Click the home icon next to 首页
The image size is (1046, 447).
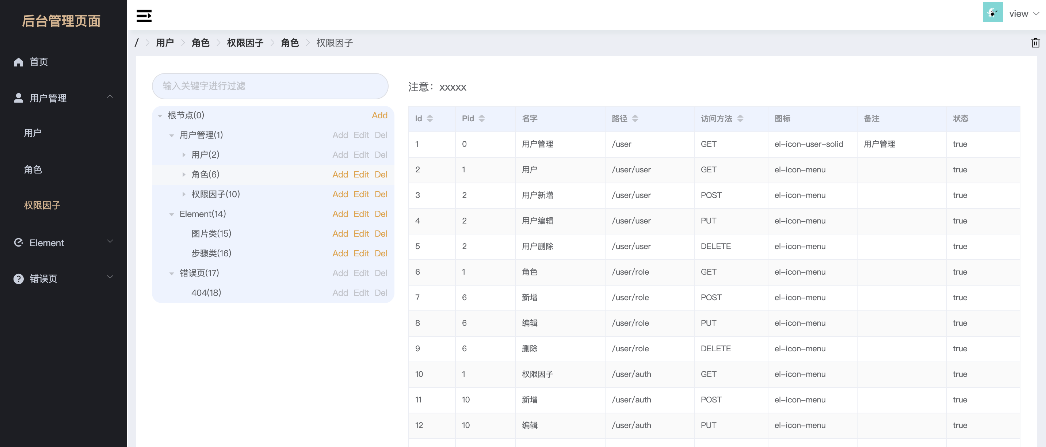pos(18,62)
